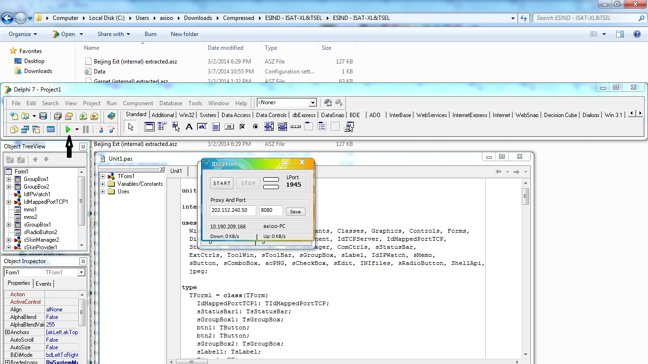Click the New Items icon in Delphi toolbar
Screen dimensions: 648x364
(14, 116)
